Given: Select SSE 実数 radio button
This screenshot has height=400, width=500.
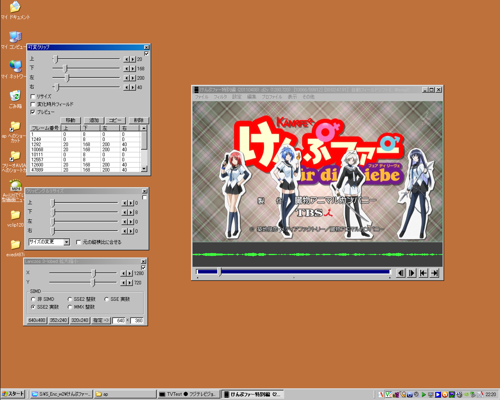Looking at the screenshot, I should 107,299.
